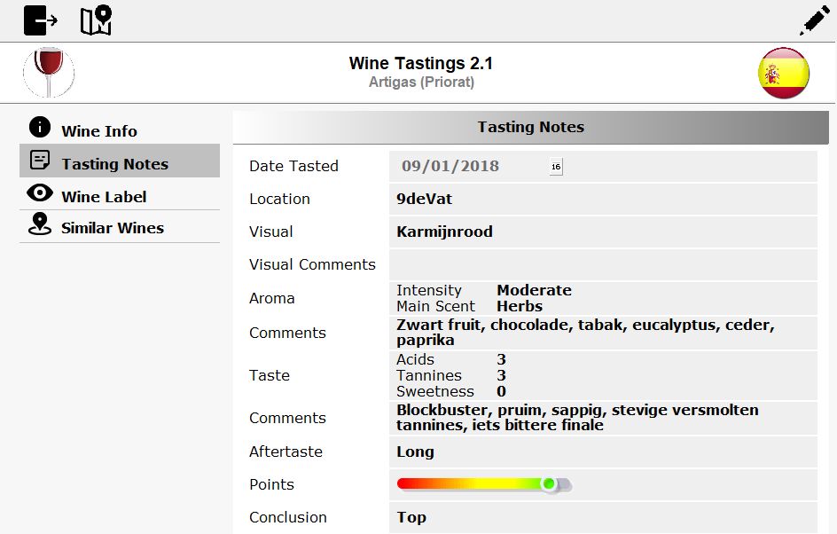Click the Date Tasted field 09/01/2018
The height and width of the screenshot is (534, 837).
[603, 167]
